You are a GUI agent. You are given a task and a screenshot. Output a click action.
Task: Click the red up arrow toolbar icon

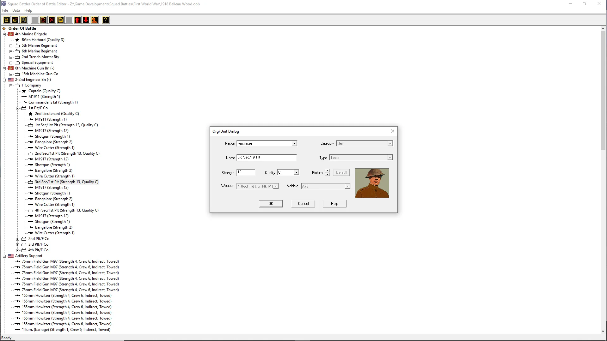tap(77, 20)
